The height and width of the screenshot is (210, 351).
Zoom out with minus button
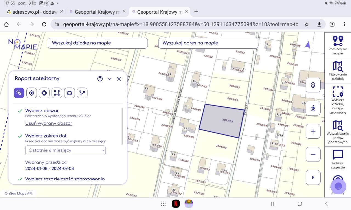[313, 154]
